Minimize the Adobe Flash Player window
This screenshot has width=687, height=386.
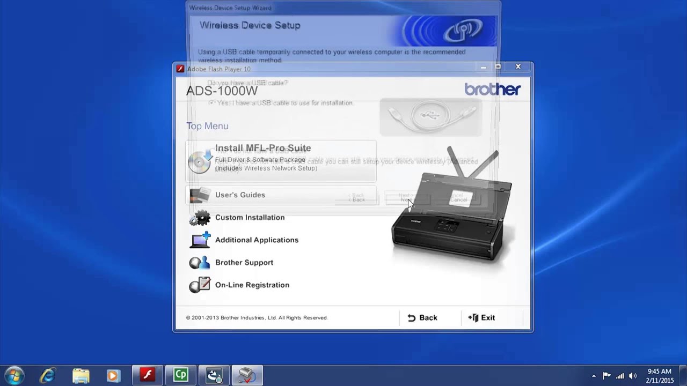pyautogui.click(x=483, y=67)
